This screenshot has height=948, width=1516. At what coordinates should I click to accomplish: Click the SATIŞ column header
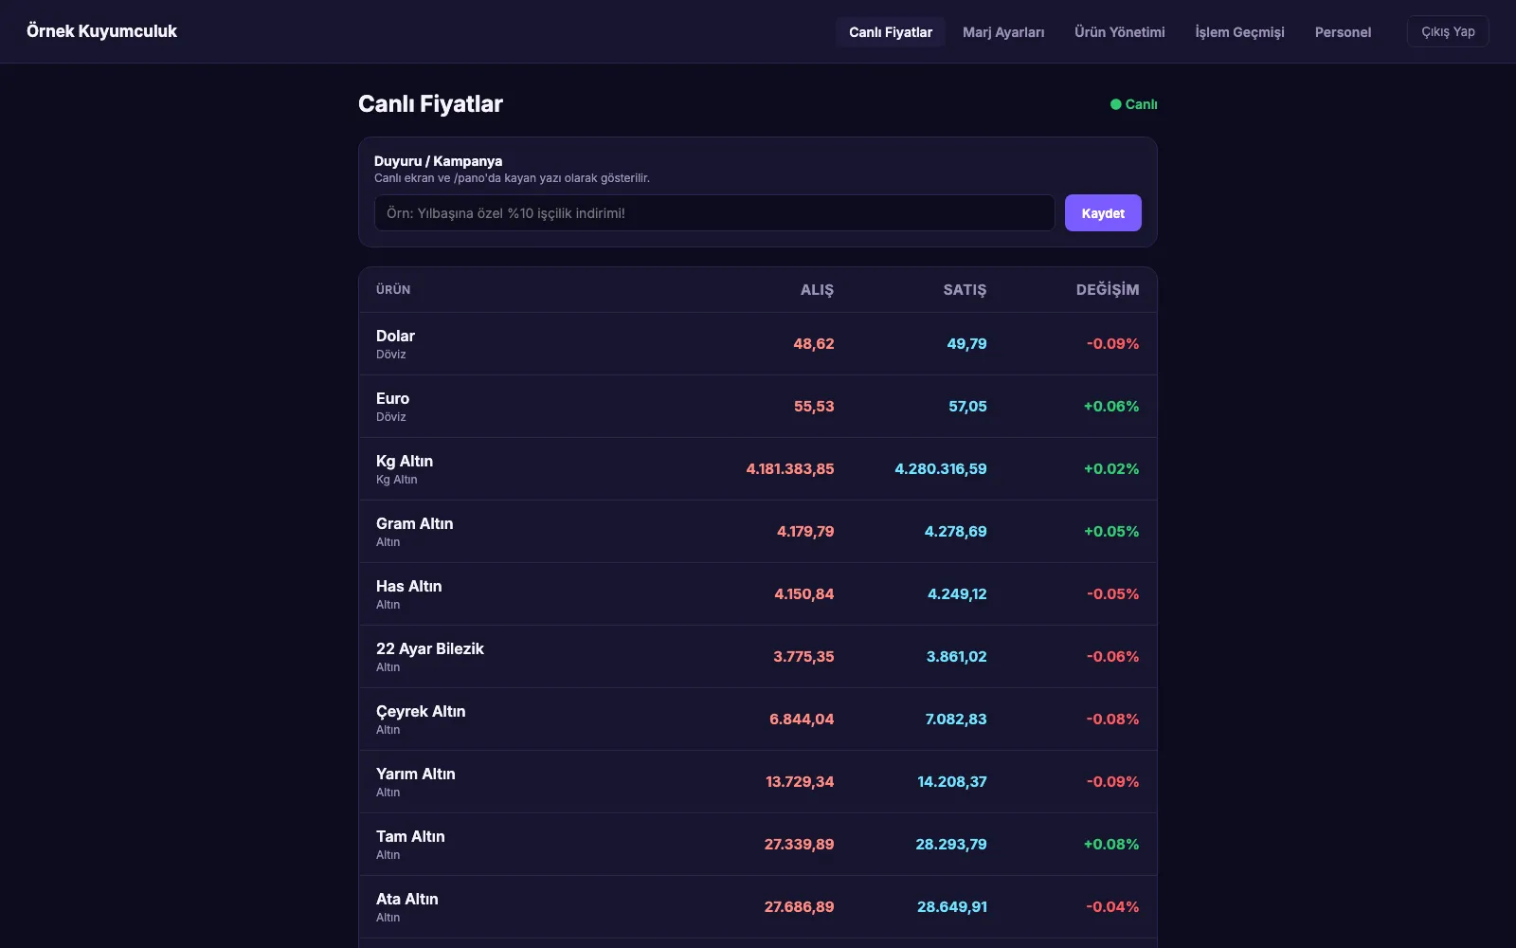point(965,290)
